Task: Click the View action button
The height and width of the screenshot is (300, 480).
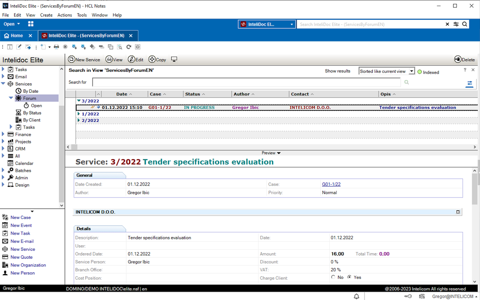Action: (x=114, y=60)
